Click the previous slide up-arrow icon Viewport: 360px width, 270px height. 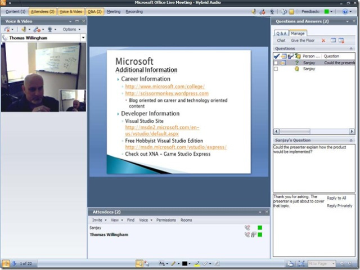click(6, 264)
